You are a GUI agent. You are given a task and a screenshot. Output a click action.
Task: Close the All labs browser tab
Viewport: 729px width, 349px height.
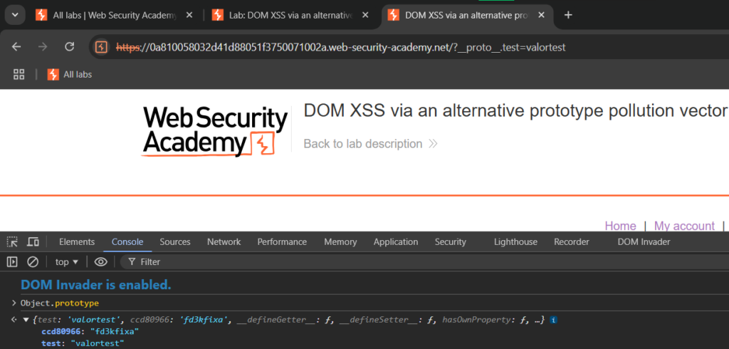coord(189,16)
